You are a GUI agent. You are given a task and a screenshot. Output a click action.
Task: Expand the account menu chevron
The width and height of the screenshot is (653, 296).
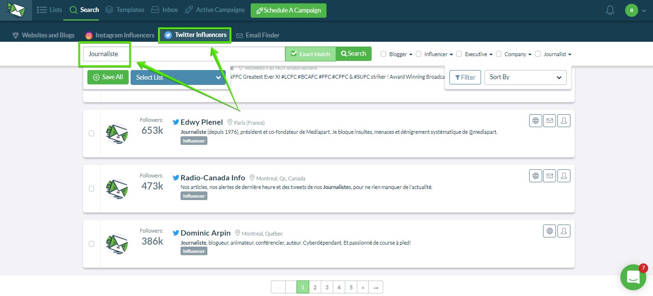pyautogui.click(x=644, y=11)
